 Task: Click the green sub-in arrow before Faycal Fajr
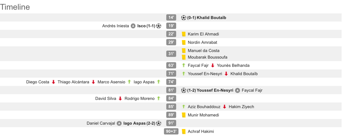(x=184, y=65)
